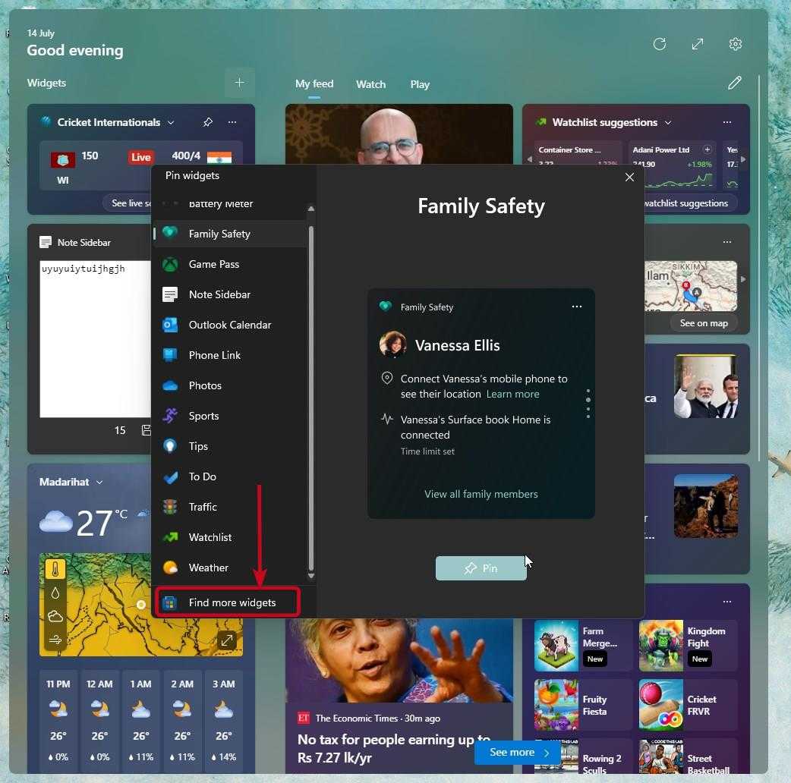Open feed personalization pencil icon
This screenshot has height=783, width=791.
click(x=735, y=83)
